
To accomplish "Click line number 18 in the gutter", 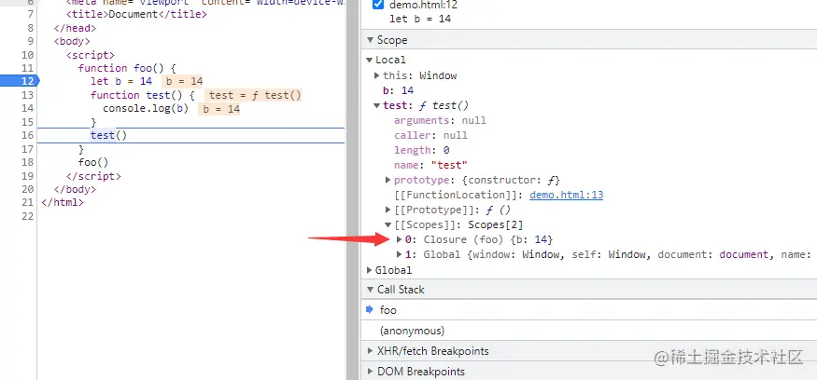I will [28, 162].
